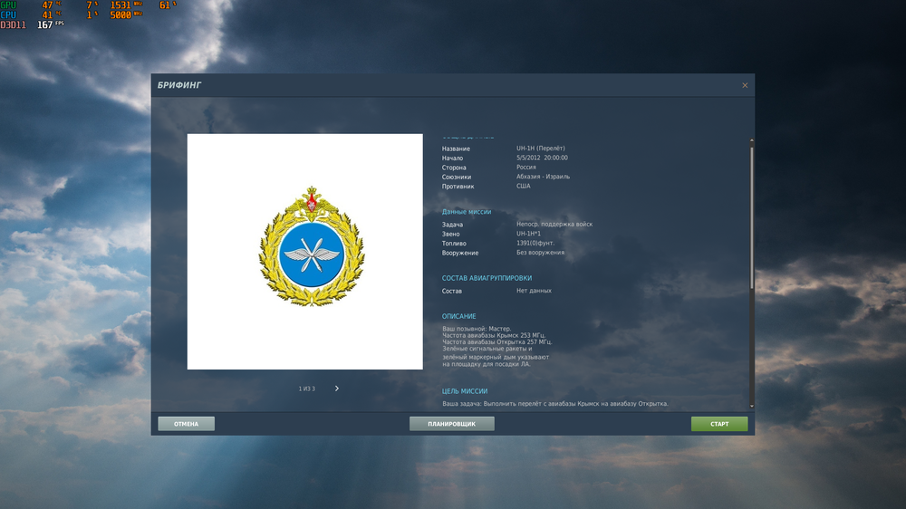The height and width of the screenshot is (509, 906).
Task: Click the fuel value 1391(0)фунт.
Action: 535,244
